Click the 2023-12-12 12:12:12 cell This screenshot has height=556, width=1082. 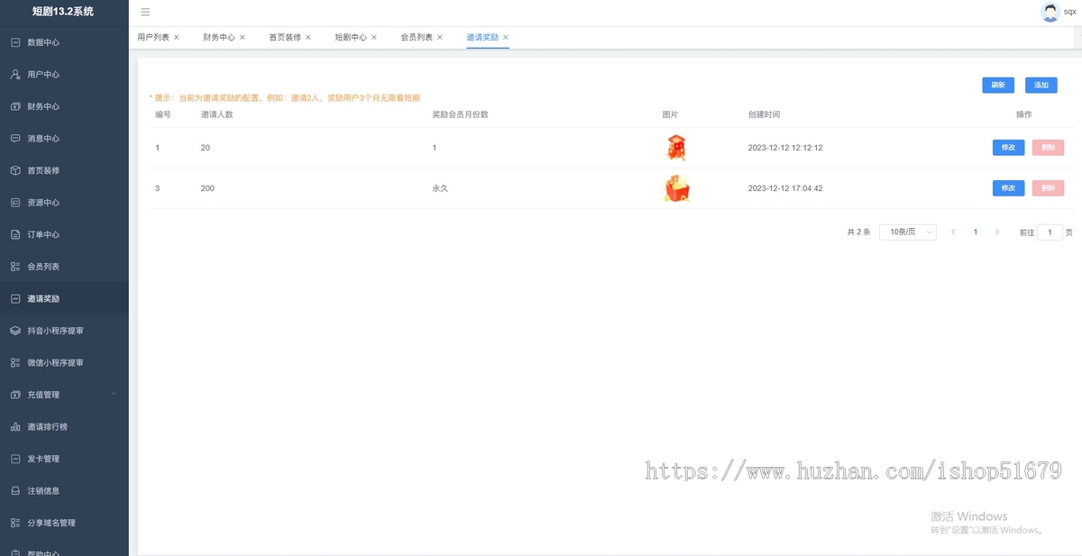[785, 148]
